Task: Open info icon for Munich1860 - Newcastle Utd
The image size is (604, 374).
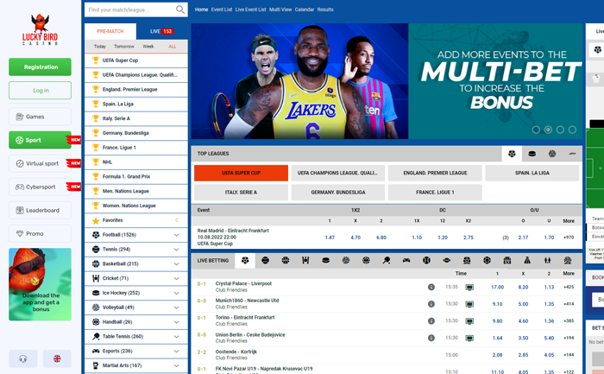Action: pyautogui.click(x=431, y=304)
